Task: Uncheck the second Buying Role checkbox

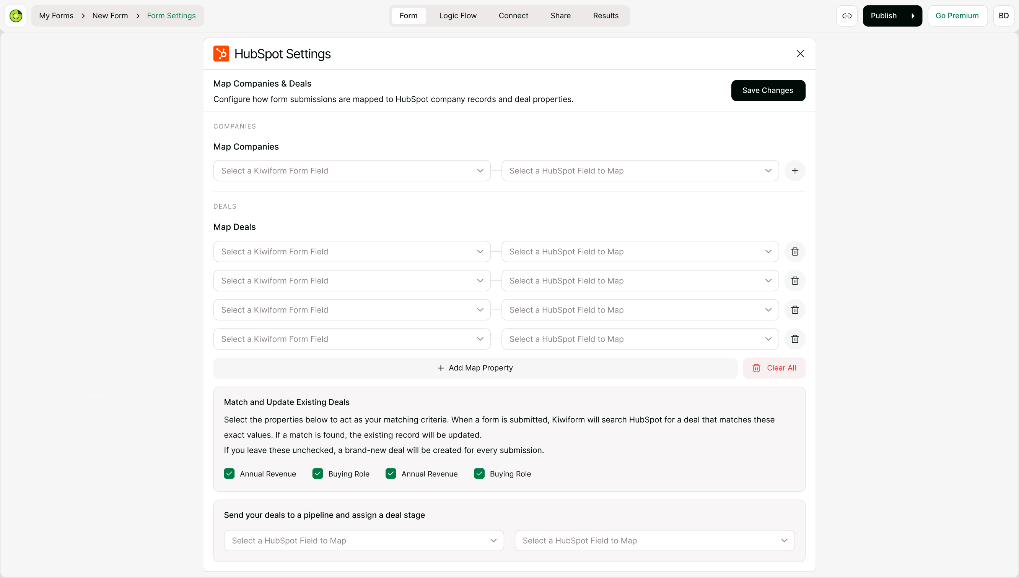Action: pyautogui.click(x=479, y=474)
